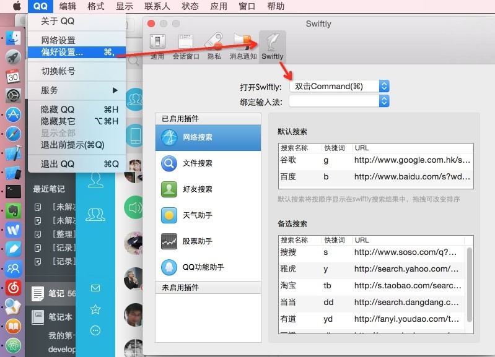
Task: Open Safari compass in the Dock
Action: click(13, 134)
